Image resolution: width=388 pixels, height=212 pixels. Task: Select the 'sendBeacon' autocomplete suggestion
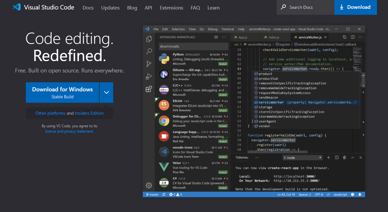coord(306,98)
